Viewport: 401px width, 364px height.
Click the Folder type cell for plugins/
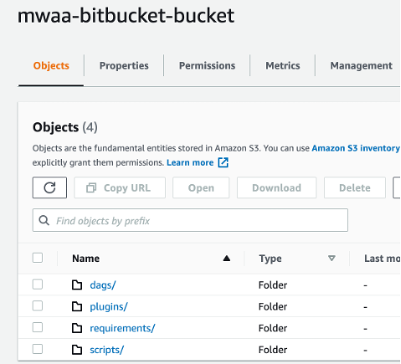pyautogui.click(x=273, y=307)
